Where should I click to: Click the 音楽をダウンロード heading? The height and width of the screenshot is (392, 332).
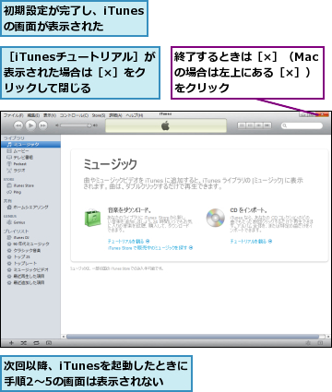point(129,210)
